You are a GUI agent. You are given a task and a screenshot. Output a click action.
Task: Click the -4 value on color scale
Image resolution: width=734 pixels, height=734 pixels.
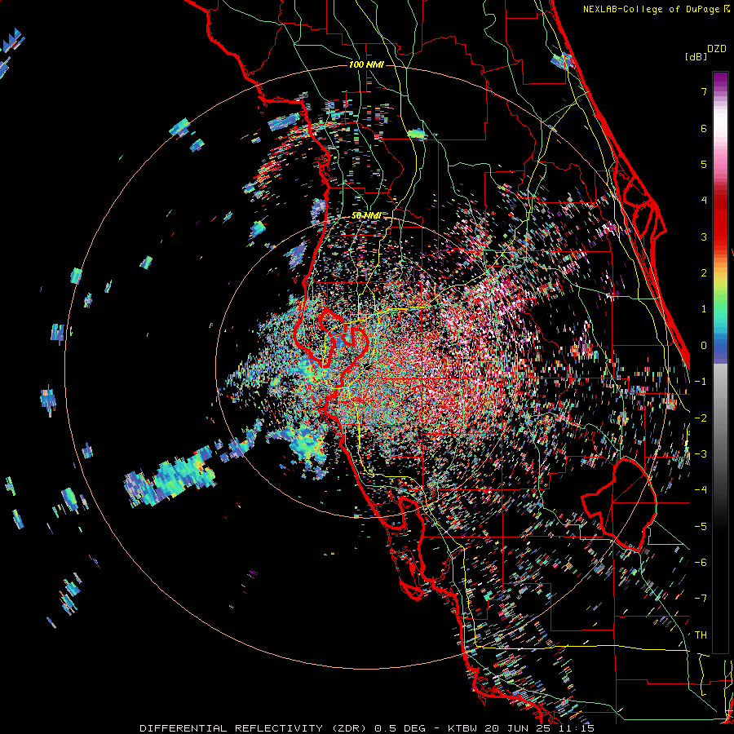(x=701, y=489)
